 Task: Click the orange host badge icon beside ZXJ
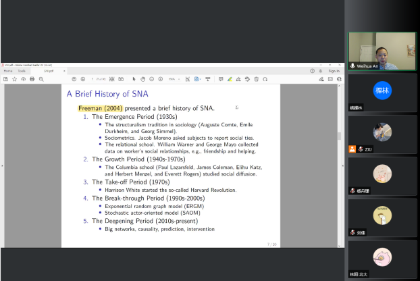(x=352, y=149)
